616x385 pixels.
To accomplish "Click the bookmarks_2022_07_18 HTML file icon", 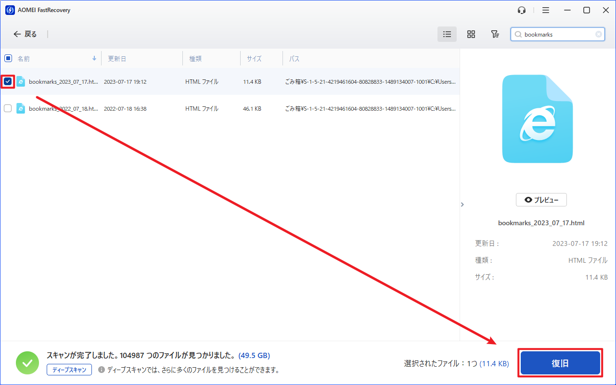I will click(x=21, y=108).
